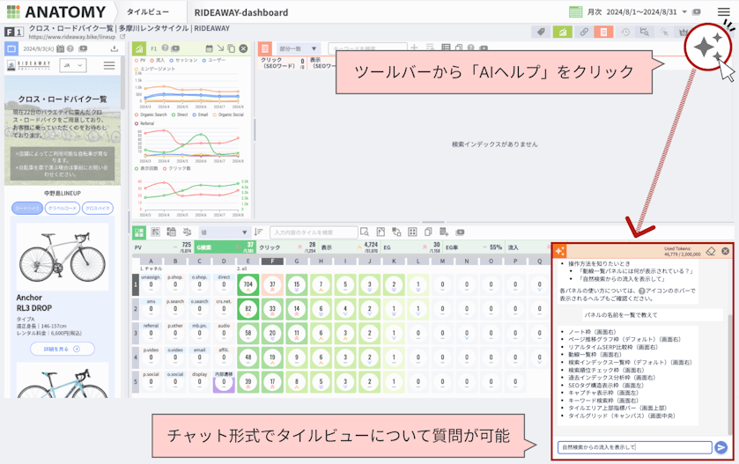Click the video icon after date range
Screen dimensions: 739x464
(696, 11)
